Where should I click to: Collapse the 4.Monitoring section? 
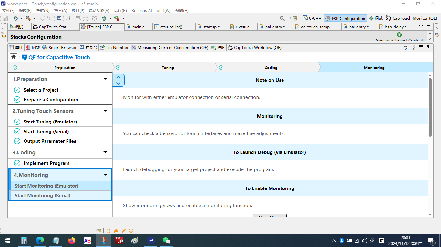(x=105, y=175)
